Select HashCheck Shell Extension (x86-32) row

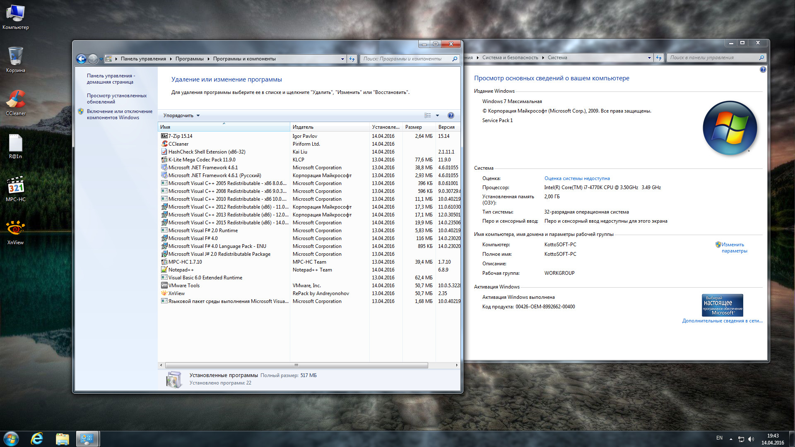coord(310,151)
